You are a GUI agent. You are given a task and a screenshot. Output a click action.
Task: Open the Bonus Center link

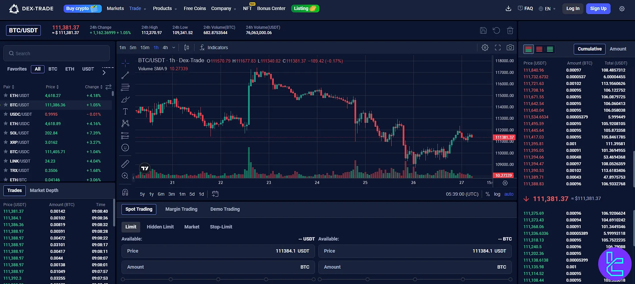click(x=271, y=9)
